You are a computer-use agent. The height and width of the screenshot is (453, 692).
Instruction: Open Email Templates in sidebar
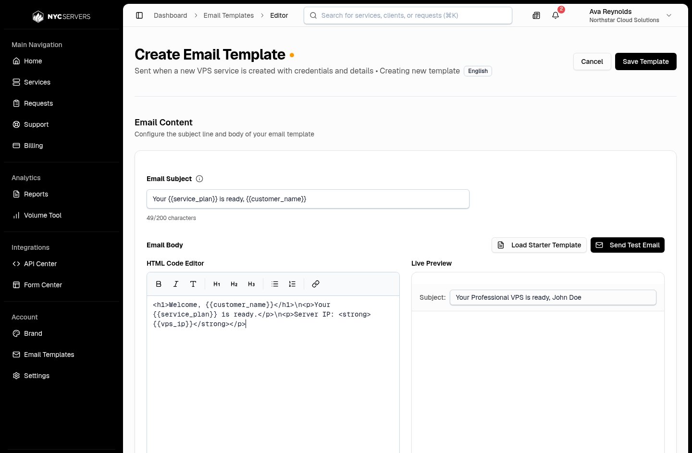(x=62, y=355)
